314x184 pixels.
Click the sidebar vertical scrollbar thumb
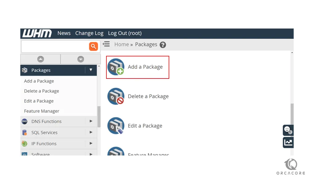(x=99, y=117)
